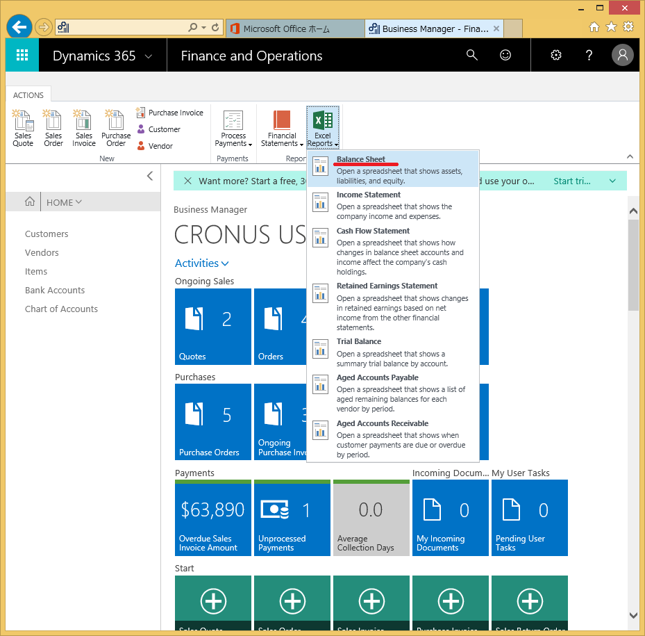The width and height of the screenshot is (645, 636).
Task: Click the browser home icon
Action: [x=594, y=27]
